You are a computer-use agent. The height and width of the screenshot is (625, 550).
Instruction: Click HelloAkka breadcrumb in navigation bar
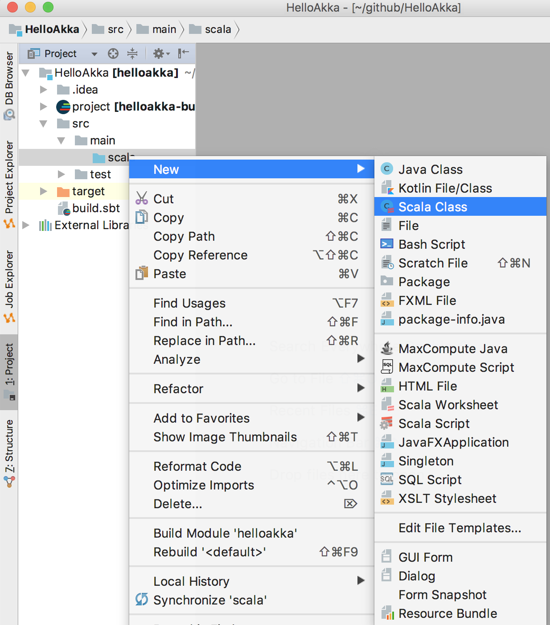pos(45,29)
